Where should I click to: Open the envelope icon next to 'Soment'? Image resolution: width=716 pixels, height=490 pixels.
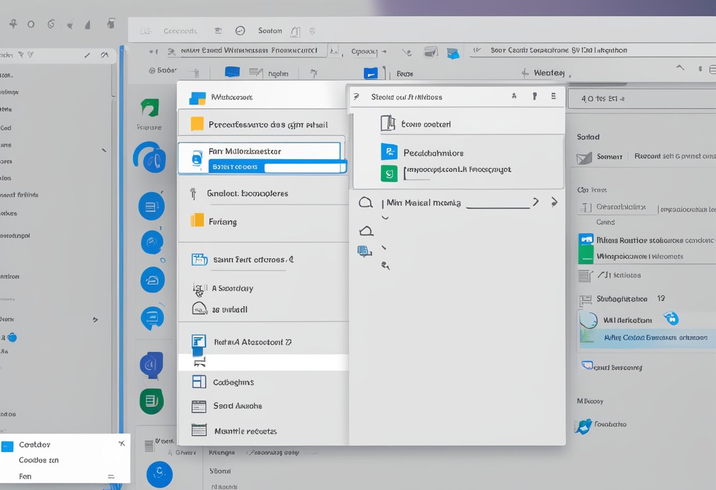pyautogui.click(x=584, y=157)
